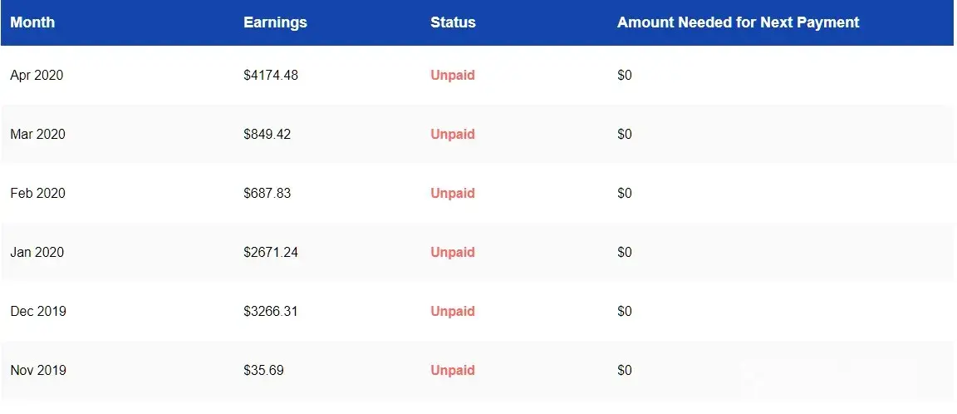Click the $687.83 earnings value
This screenshot has width=957, height=414.
click(x=267, y=193)
